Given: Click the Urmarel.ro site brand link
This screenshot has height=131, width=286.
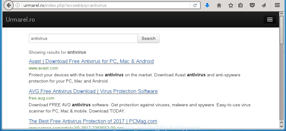Looking at the screenshot, I should [x=20, y=19].
